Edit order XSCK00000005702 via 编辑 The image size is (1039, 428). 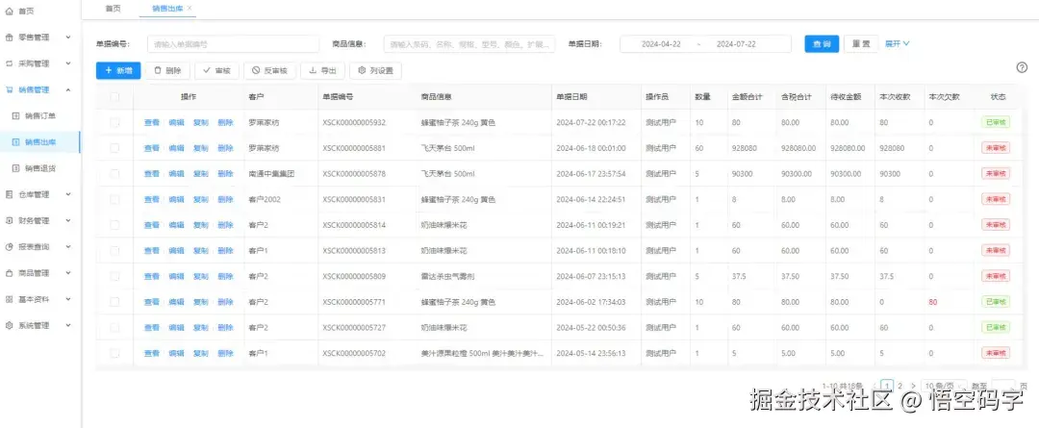(176, 353)
